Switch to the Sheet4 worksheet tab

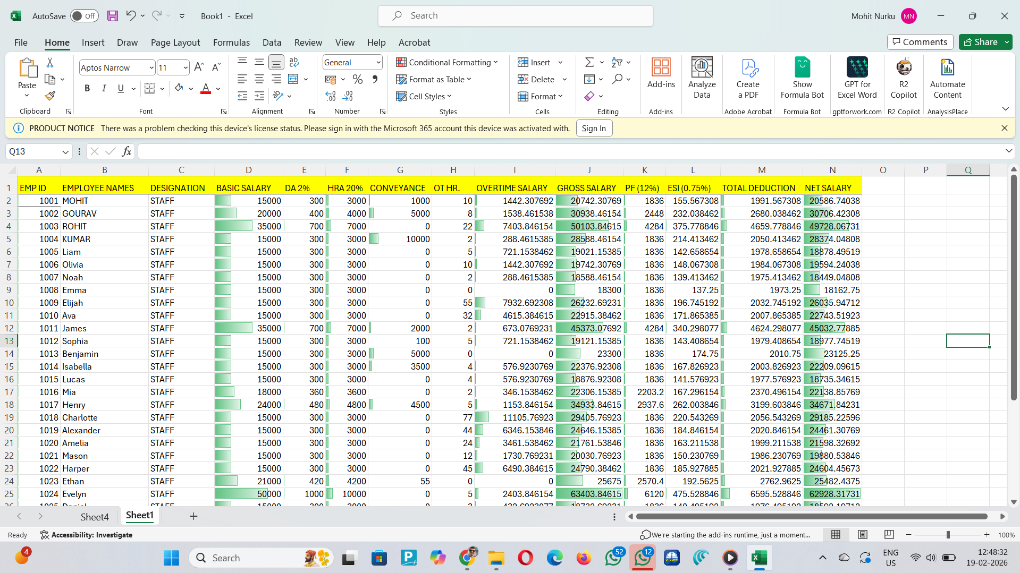(x=95, y=517)
